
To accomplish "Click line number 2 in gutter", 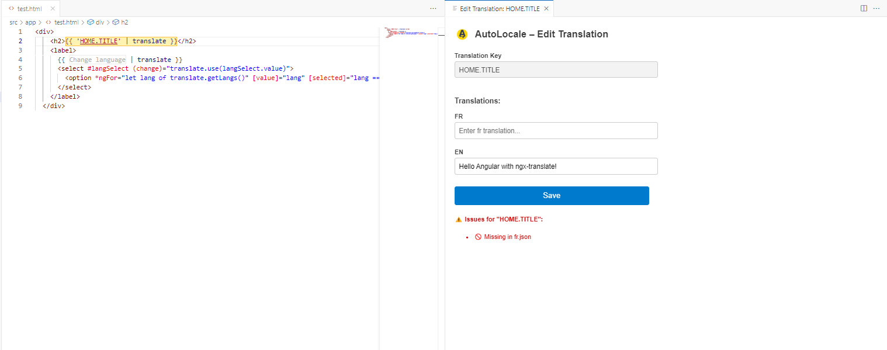I will click(20, 41).
